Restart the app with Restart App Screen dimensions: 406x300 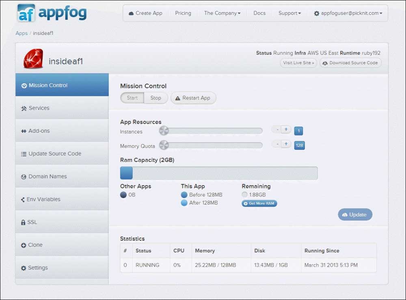point(193,98)
